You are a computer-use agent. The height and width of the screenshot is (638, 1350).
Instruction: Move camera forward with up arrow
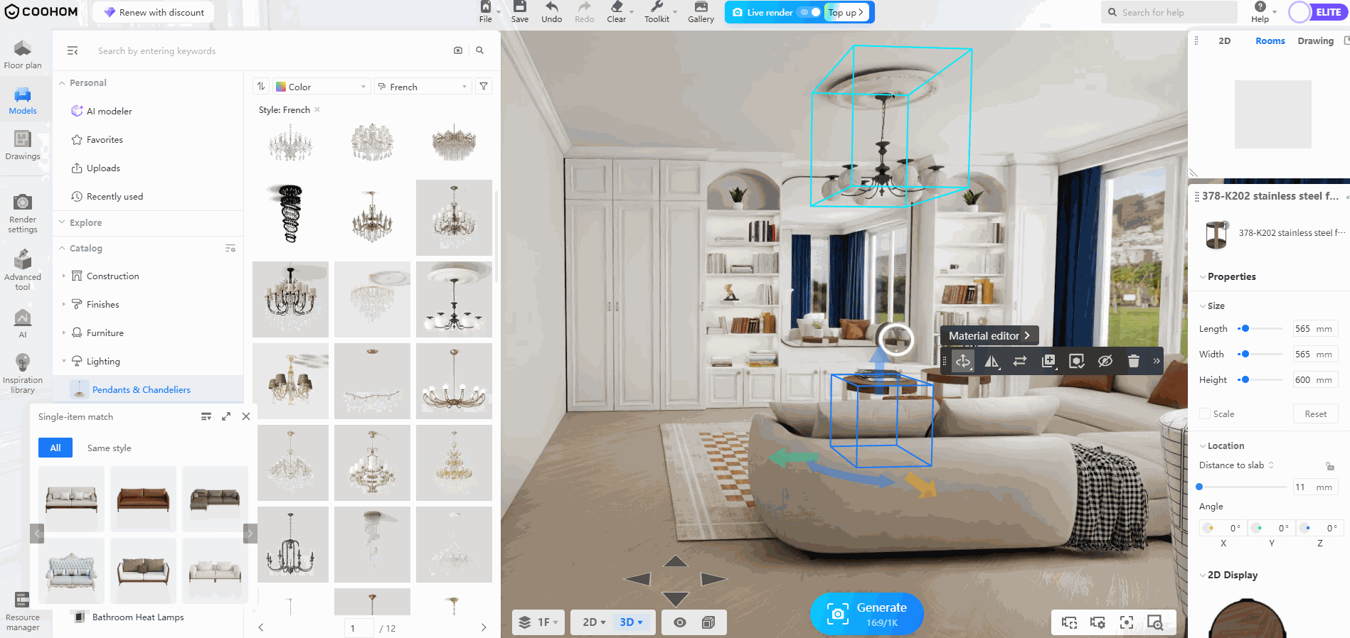pos(675,561)
